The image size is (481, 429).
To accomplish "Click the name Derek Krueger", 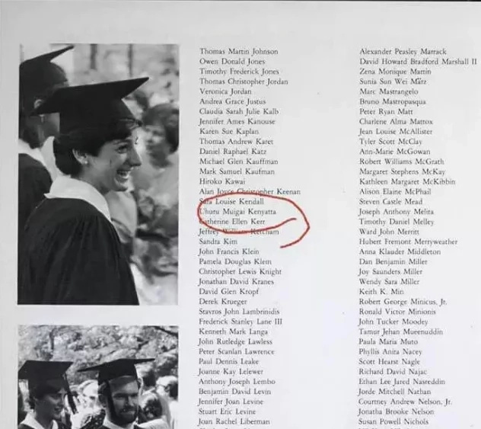I will [223, 302].
